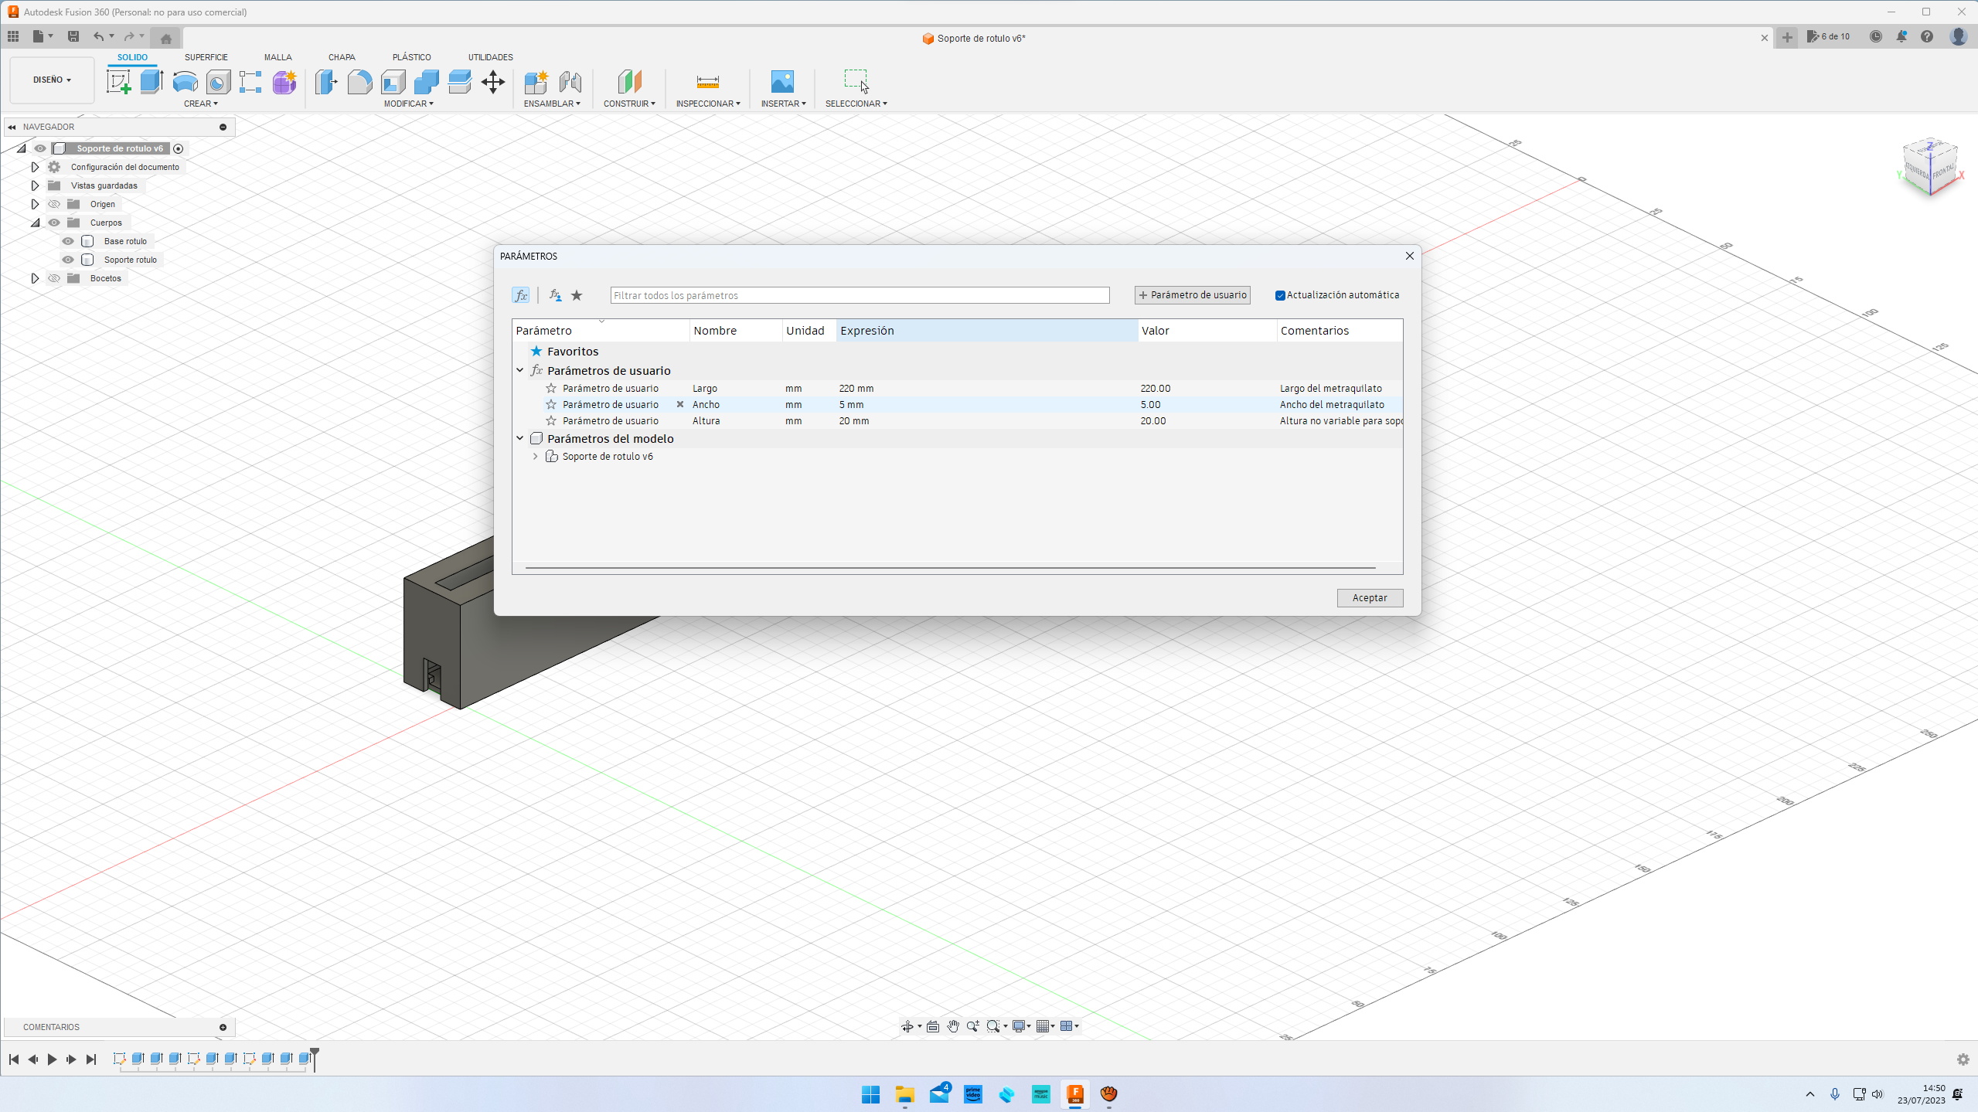Click the Filtrar todos los parámetros field
Image resolution: width=1978 pixels, height=1112 pixels.
(859, 295)
